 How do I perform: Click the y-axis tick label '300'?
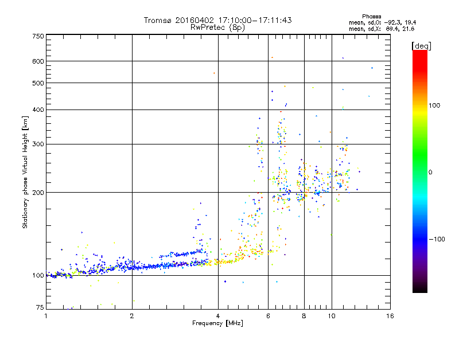(x=38, y=144)
